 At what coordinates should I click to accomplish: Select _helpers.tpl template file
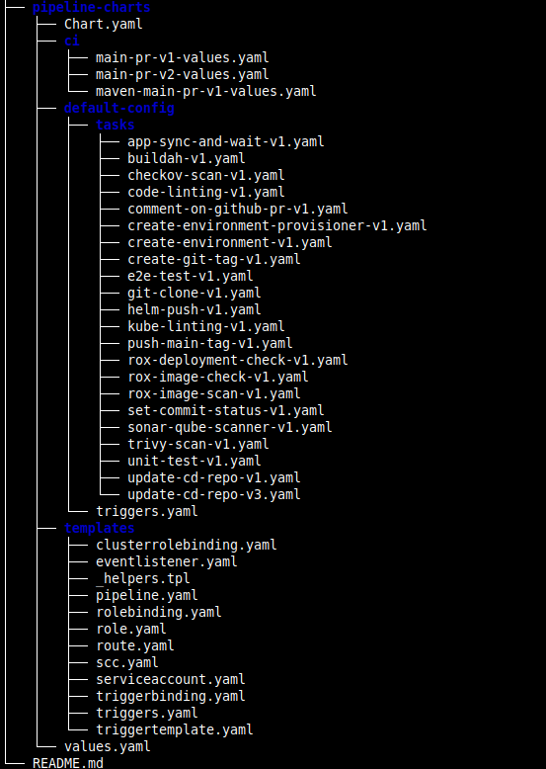click(x=142, y=578)
